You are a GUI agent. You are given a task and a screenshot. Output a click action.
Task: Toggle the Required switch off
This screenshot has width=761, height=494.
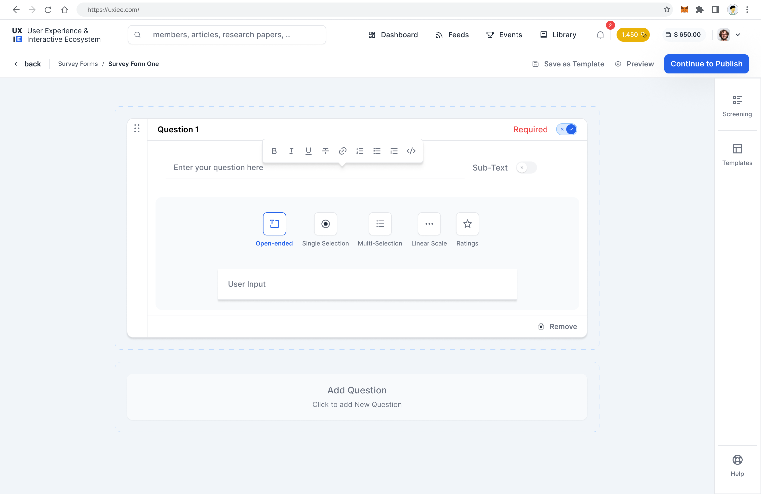click(x=566, y=130)
